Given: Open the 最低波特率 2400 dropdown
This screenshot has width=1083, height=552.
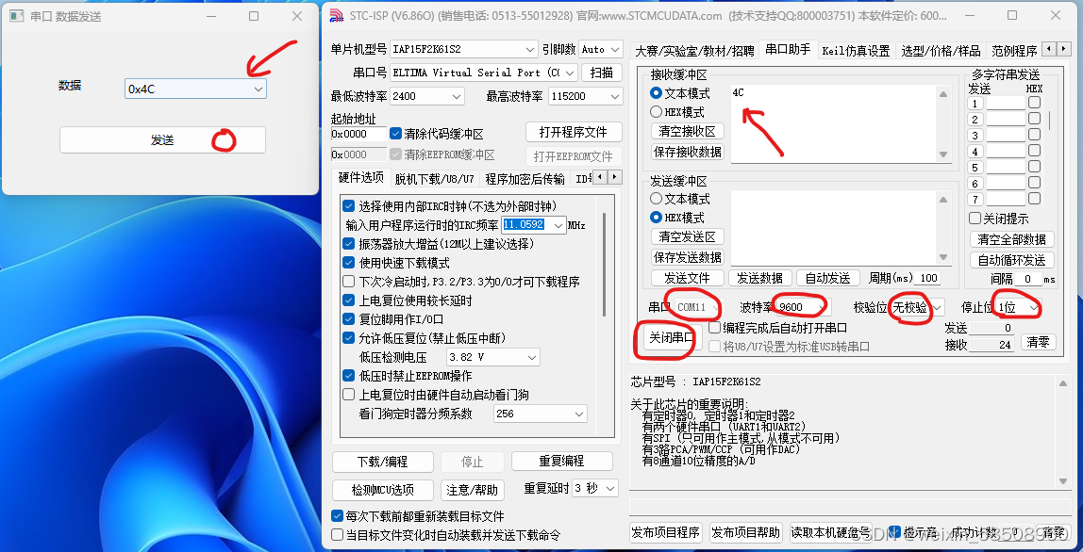Looking at the screenshot, I should pos(426,97).
